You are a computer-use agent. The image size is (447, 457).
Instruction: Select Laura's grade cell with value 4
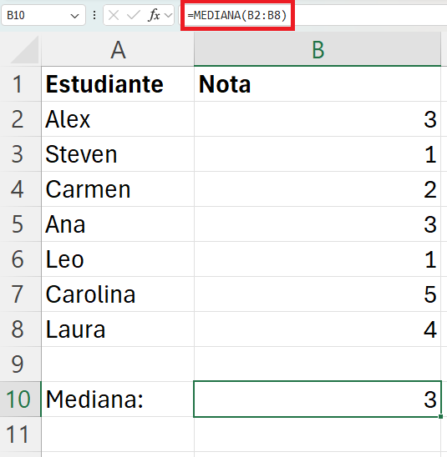pyautogui.click(x=317, y=329)
